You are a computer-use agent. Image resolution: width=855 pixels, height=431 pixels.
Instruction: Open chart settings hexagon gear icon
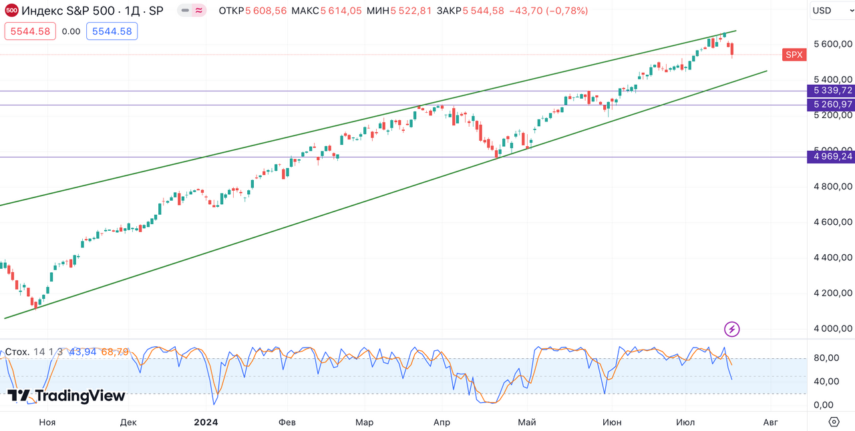(x=834, y=422)
